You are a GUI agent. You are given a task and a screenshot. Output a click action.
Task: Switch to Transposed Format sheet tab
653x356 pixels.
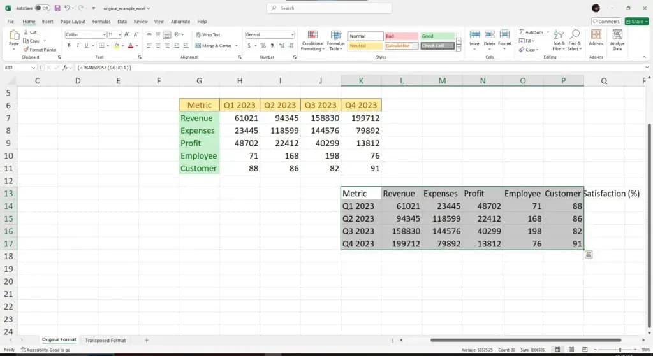(105, 340)
